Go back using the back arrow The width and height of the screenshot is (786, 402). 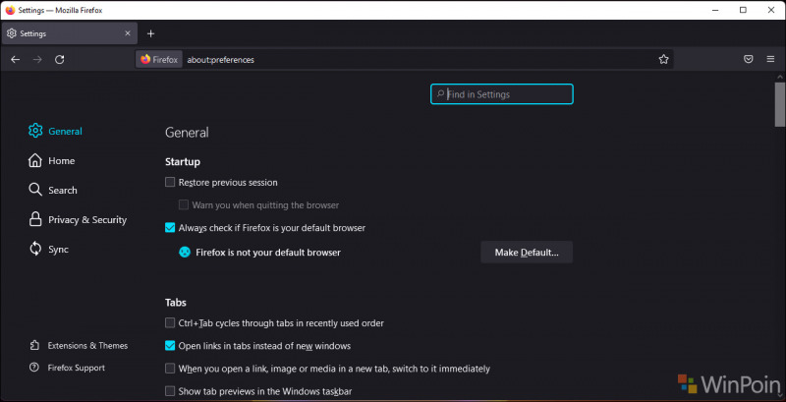click(x=16, y=60)
